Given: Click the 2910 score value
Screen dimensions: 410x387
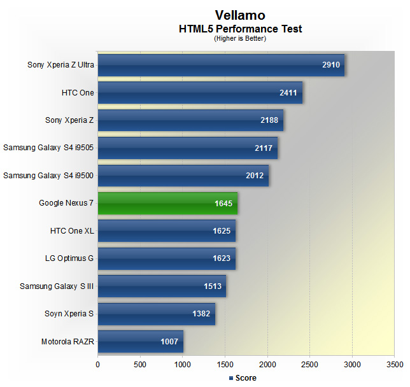Looking at the screenshot, I should 332,65.
